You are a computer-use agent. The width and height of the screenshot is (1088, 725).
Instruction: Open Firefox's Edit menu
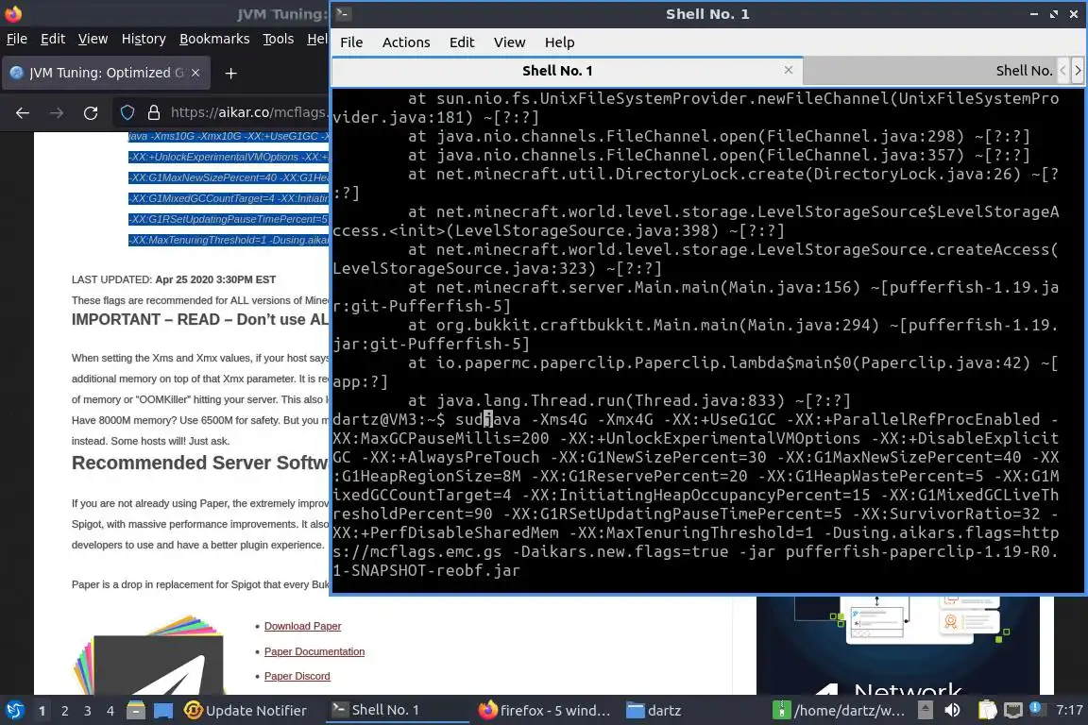point(53,39)
